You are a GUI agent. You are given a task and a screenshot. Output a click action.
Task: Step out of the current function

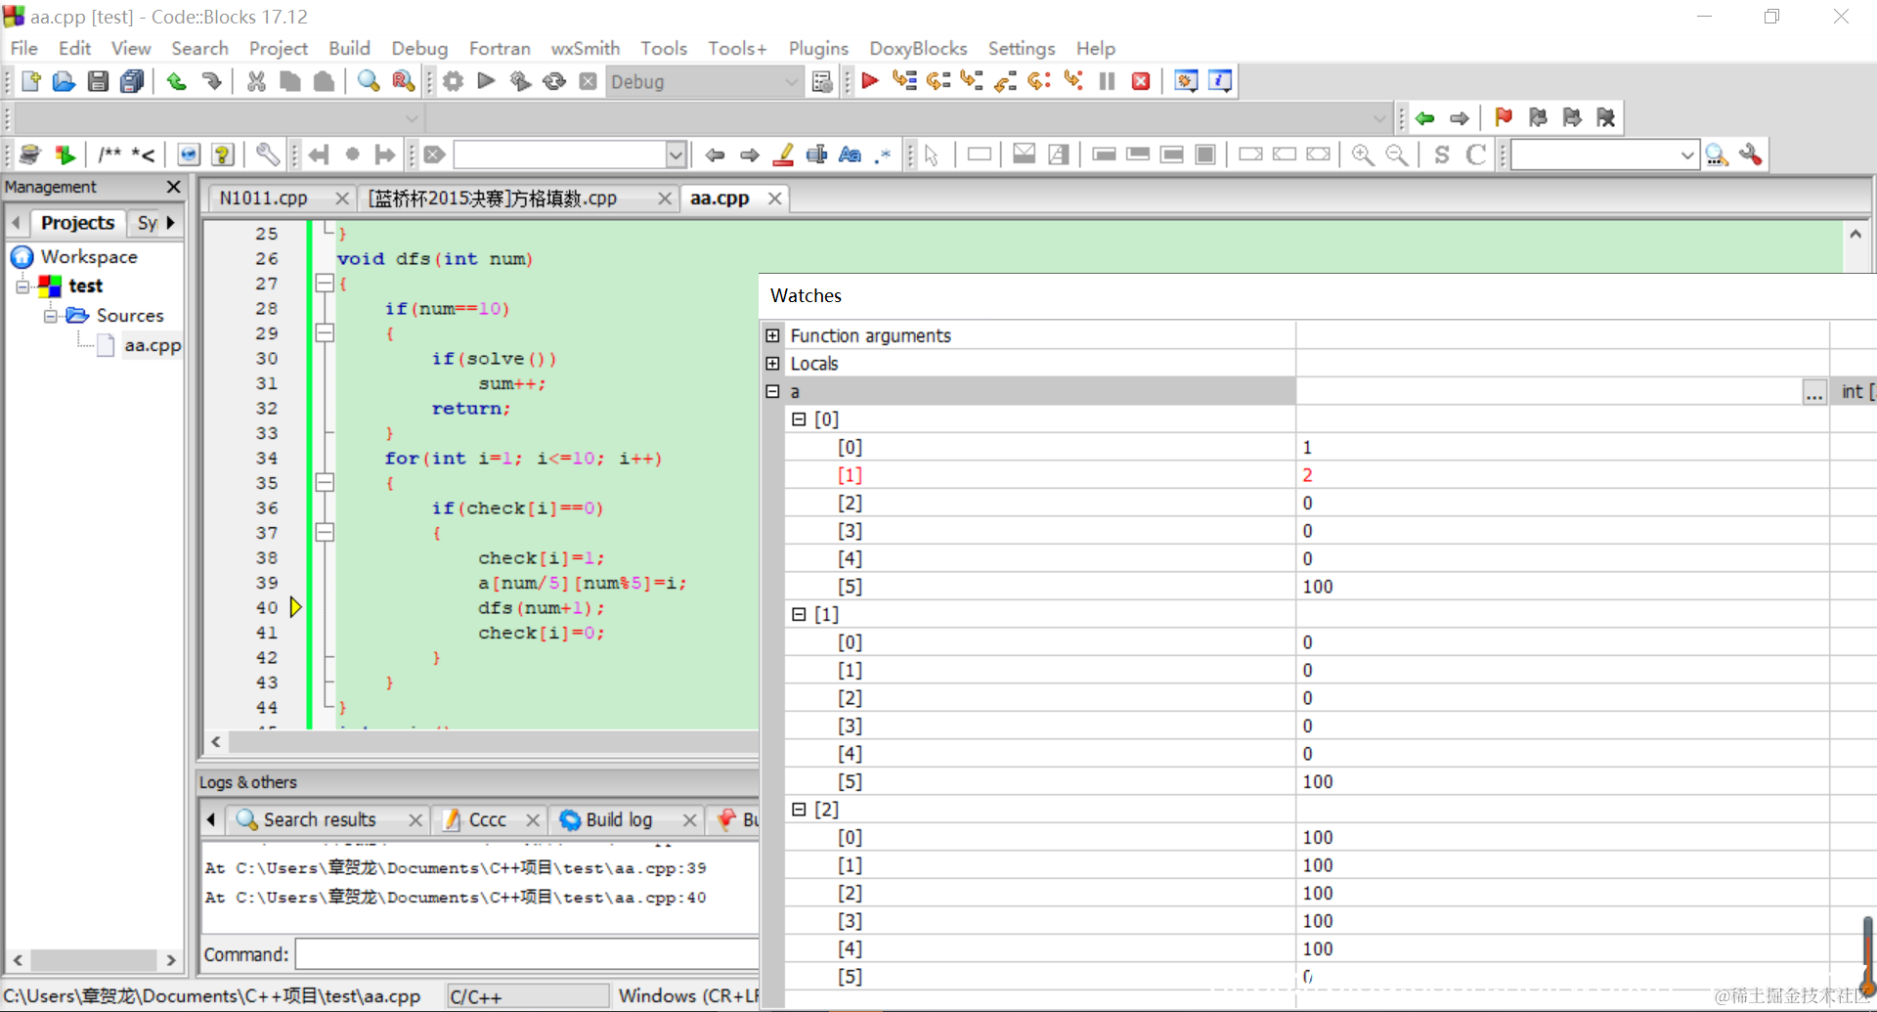(x=1006, y=81)
